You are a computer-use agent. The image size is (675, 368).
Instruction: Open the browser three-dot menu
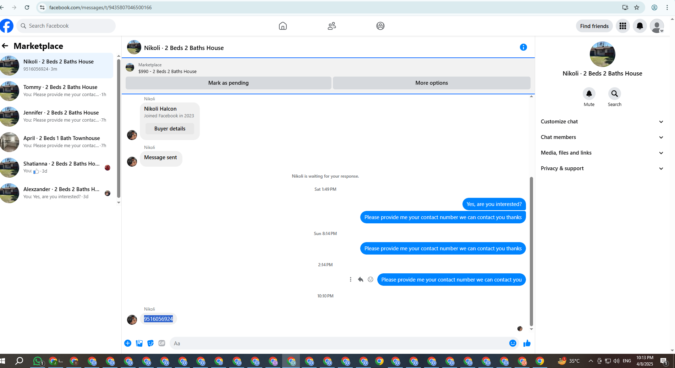(x=667, y=7)
